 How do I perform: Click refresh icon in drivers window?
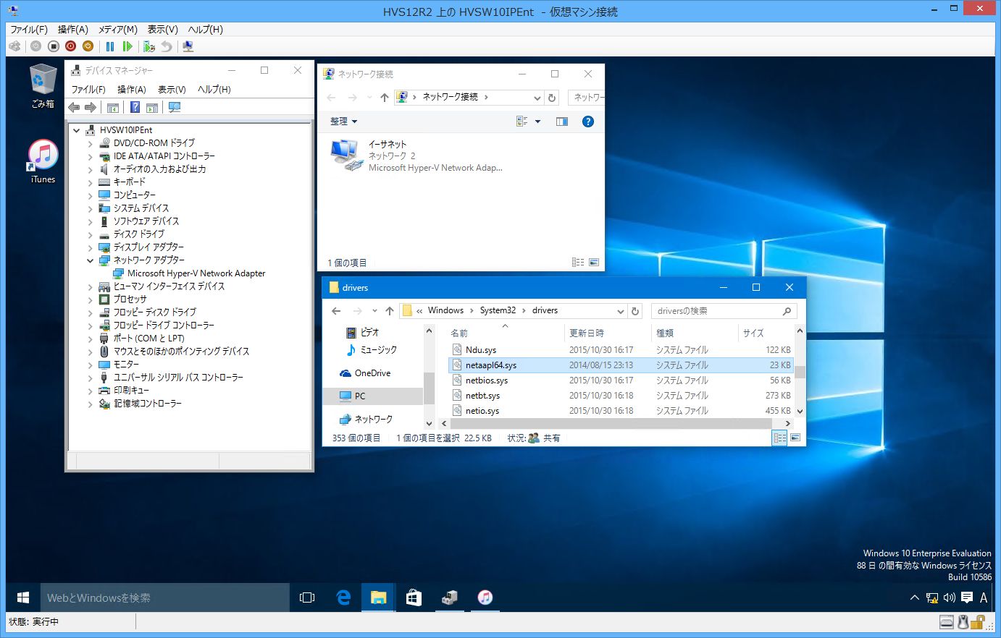tap(635, 311)
